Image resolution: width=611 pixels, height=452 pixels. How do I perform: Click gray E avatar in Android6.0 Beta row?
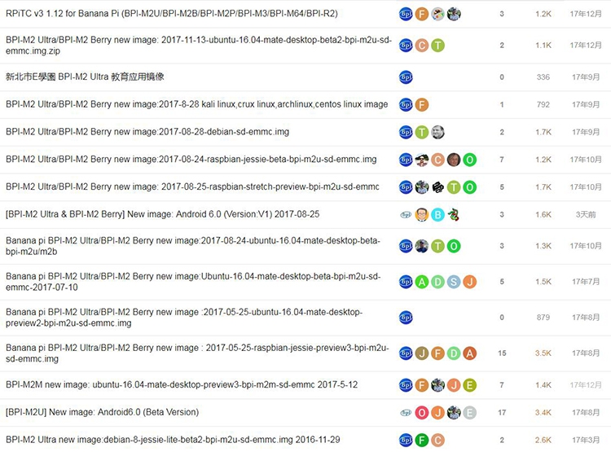pyautogui.click(x=469, y=413)
